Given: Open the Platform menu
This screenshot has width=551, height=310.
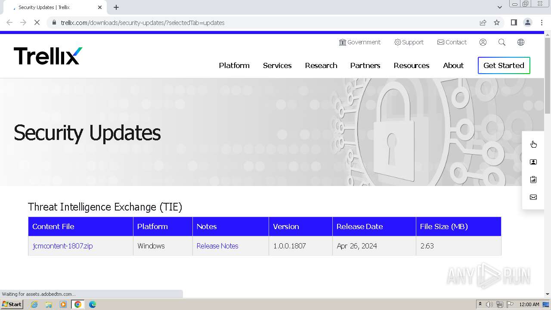Looking at the screenshot, I should pyautogui.click(x=234, y=65).
